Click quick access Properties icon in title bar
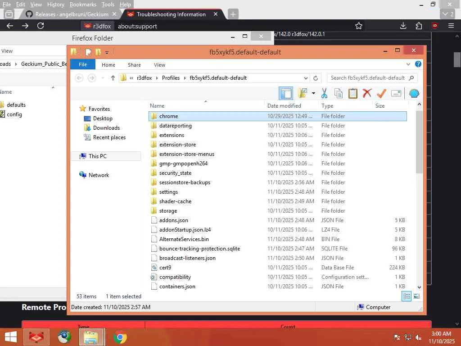 [88, 52]
